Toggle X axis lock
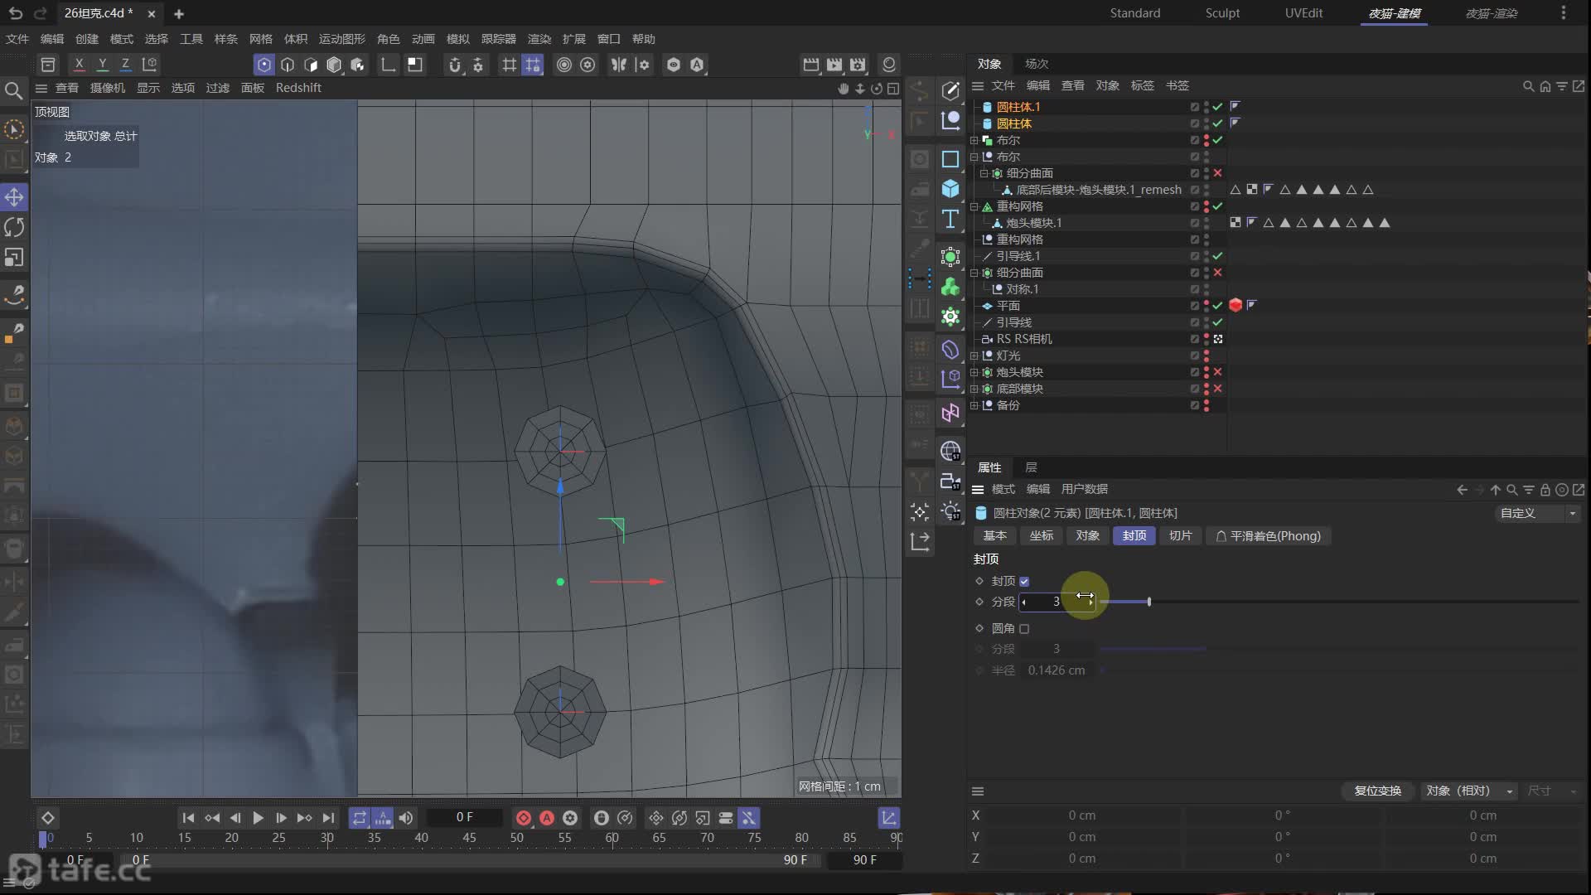This screenshot has width=1591, height=895. (79, 65)
